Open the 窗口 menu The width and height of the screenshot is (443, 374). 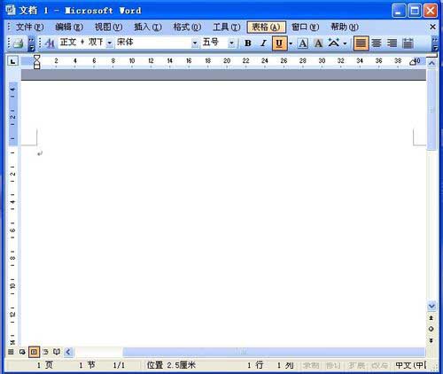(x=305, y=27)
